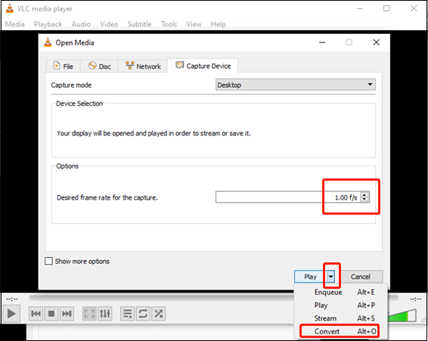Toggle shuffle random icon

click(159, 314)
